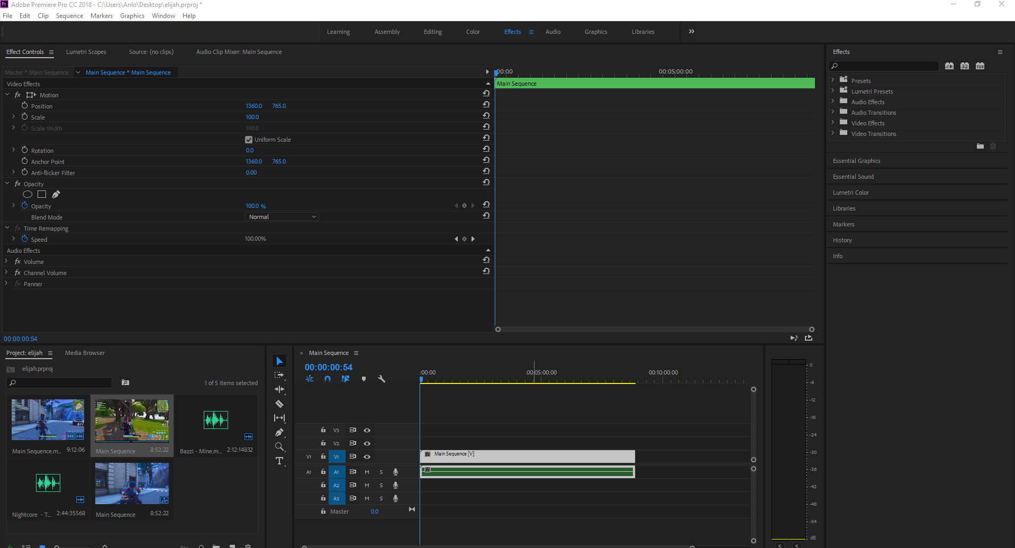Open the Markers menu

pos(102,16)
